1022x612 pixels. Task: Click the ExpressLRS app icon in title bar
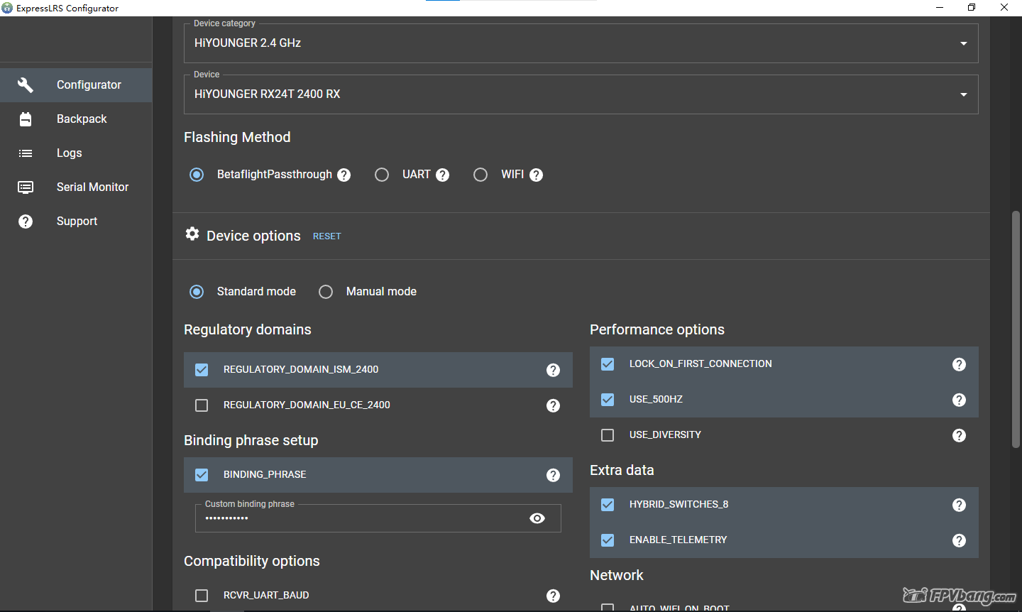click(7, 8)
